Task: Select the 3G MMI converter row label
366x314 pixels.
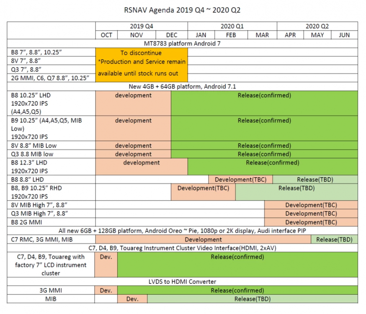Action: (51, 291)
